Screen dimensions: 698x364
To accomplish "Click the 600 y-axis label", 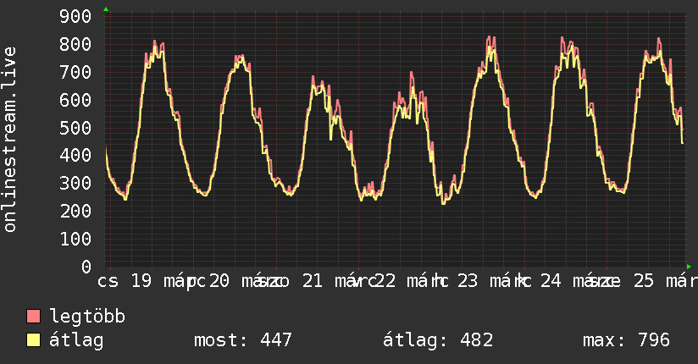I will 75,100.
